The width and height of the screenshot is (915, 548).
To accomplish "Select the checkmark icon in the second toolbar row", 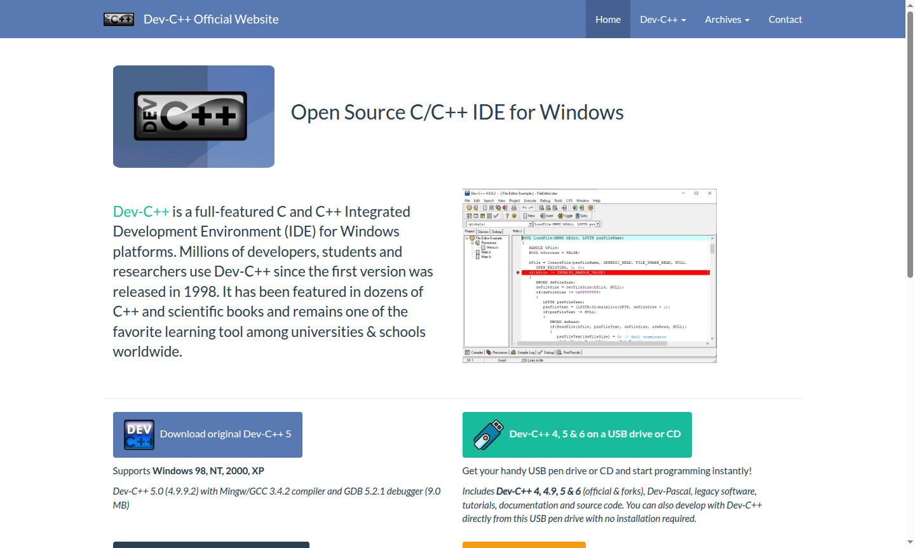I will click(496, 216).
